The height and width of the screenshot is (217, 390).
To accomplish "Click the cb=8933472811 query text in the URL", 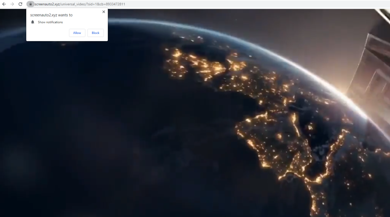I will coord(112,4).
